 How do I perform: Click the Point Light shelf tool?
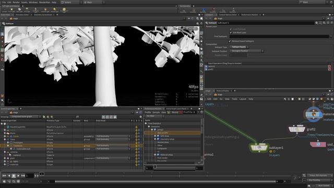point(11,10)
